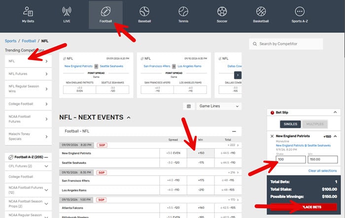Open +222 more markets for Patriots game
Viewport: 345px width, 218px height.
(233, 145)
